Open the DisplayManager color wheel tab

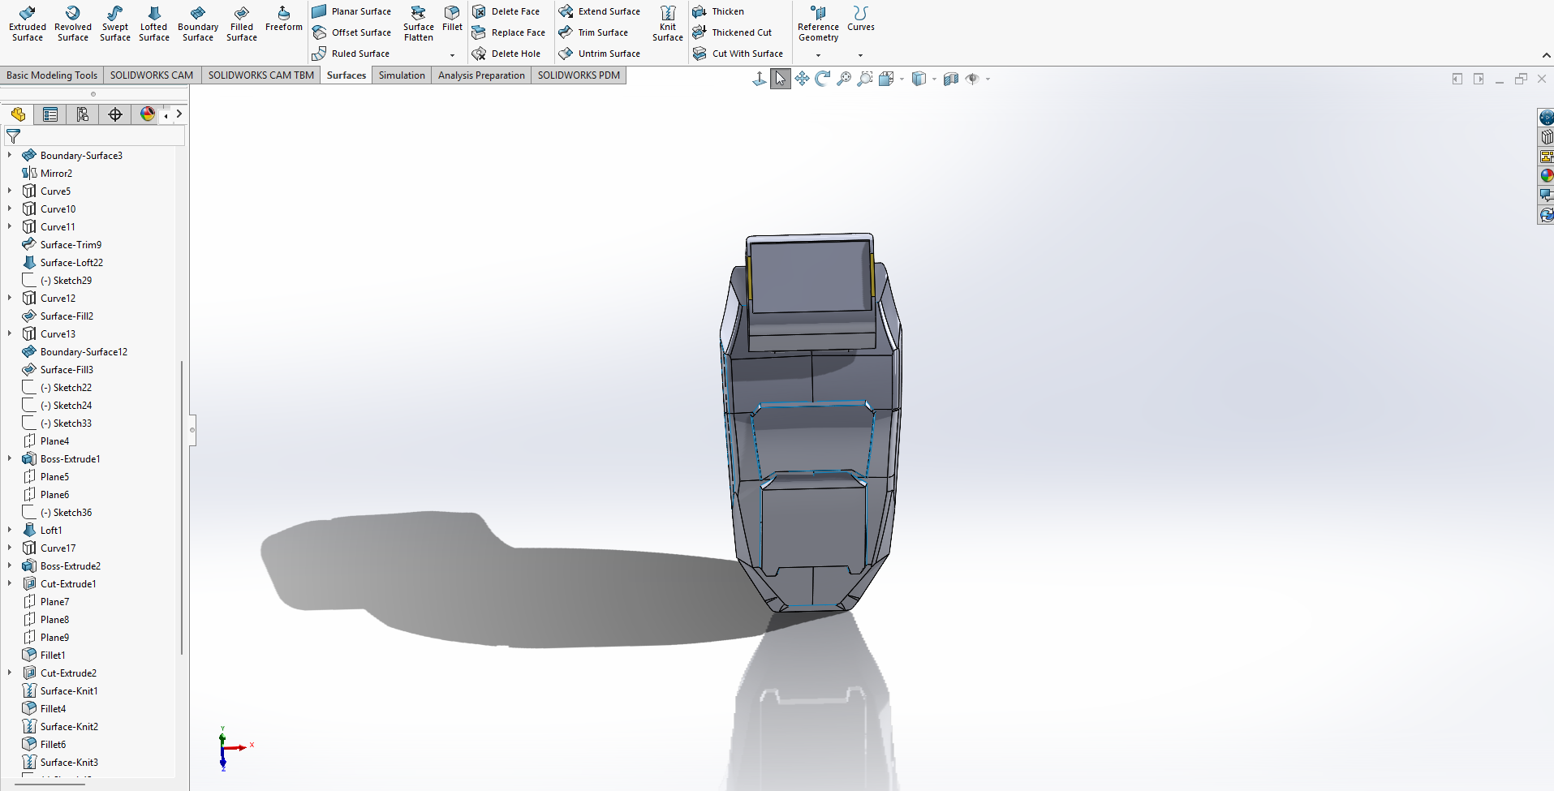pyautogui.click(x=147, y=114)
